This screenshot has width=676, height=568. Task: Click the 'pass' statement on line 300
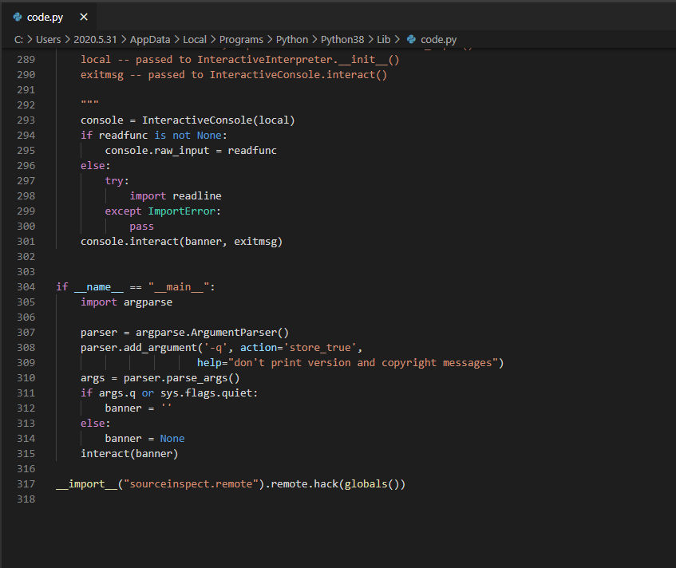(x=141, y=227)
